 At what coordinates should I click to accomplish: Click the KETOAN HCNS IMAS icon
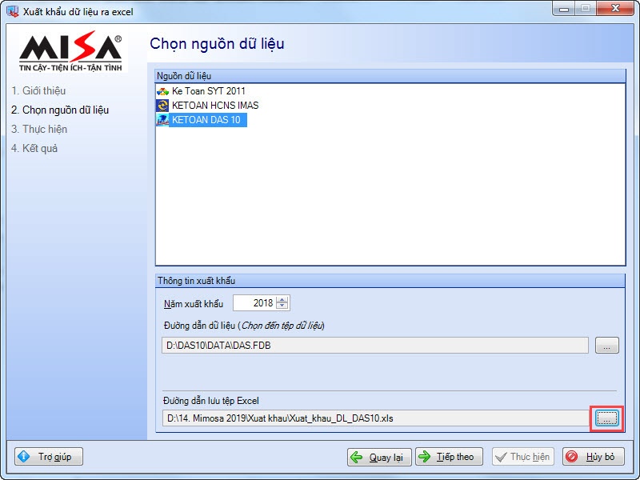click(162, 106)
